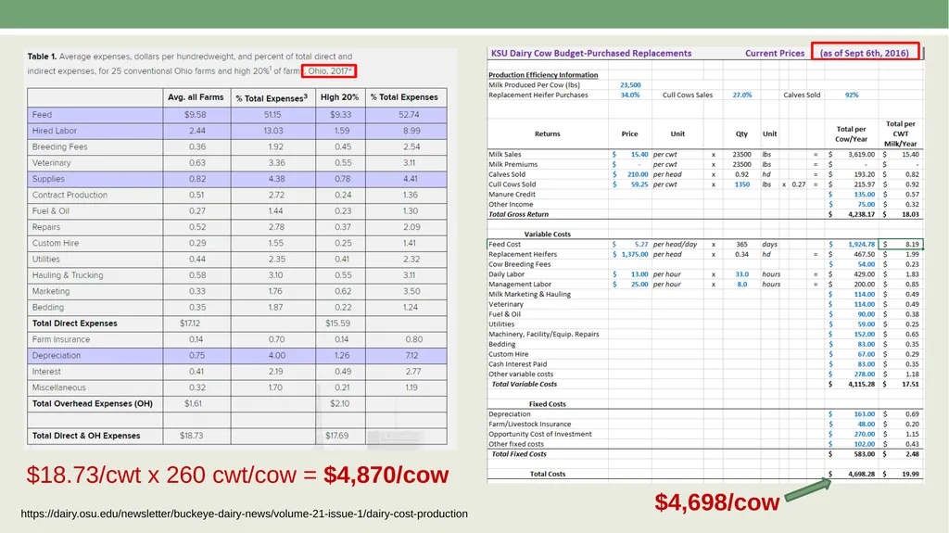Select the Total Direct Expenses row label
Image resolution: width=949 pixels, height=533 pixels.
click(x=75, y=324)
